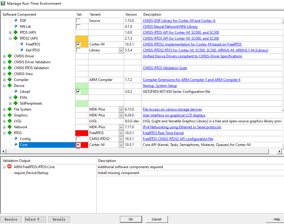284x224 pixels.
Task: Click the green Device status cell
Action: coord(82,86)
